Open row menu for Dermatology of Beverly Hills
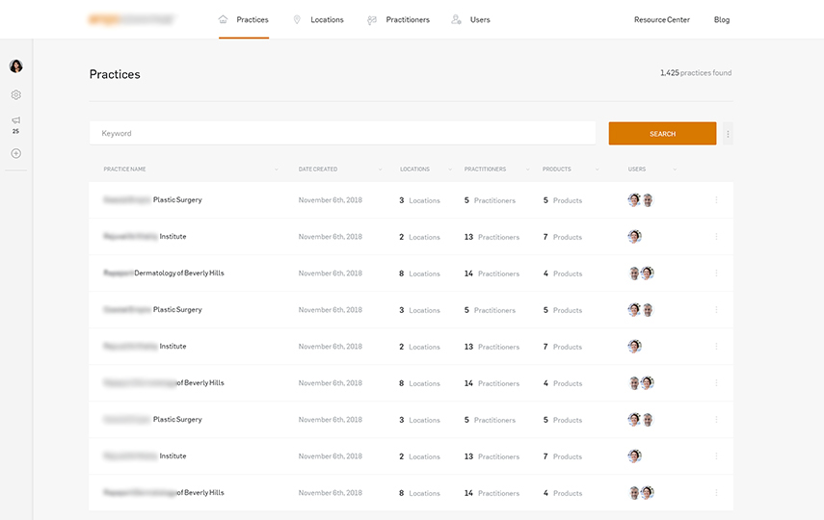Viewport: 824px width, 520px height. [x=716, y=273]
